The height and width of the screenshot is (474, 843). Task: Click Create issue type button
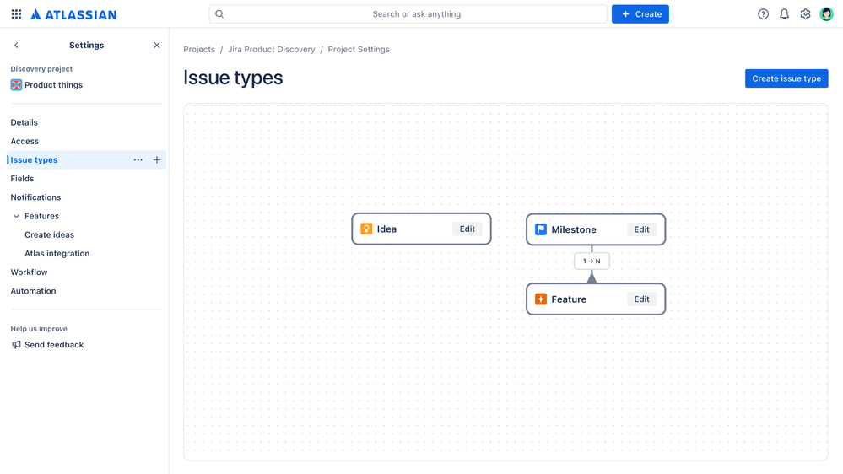786,78
